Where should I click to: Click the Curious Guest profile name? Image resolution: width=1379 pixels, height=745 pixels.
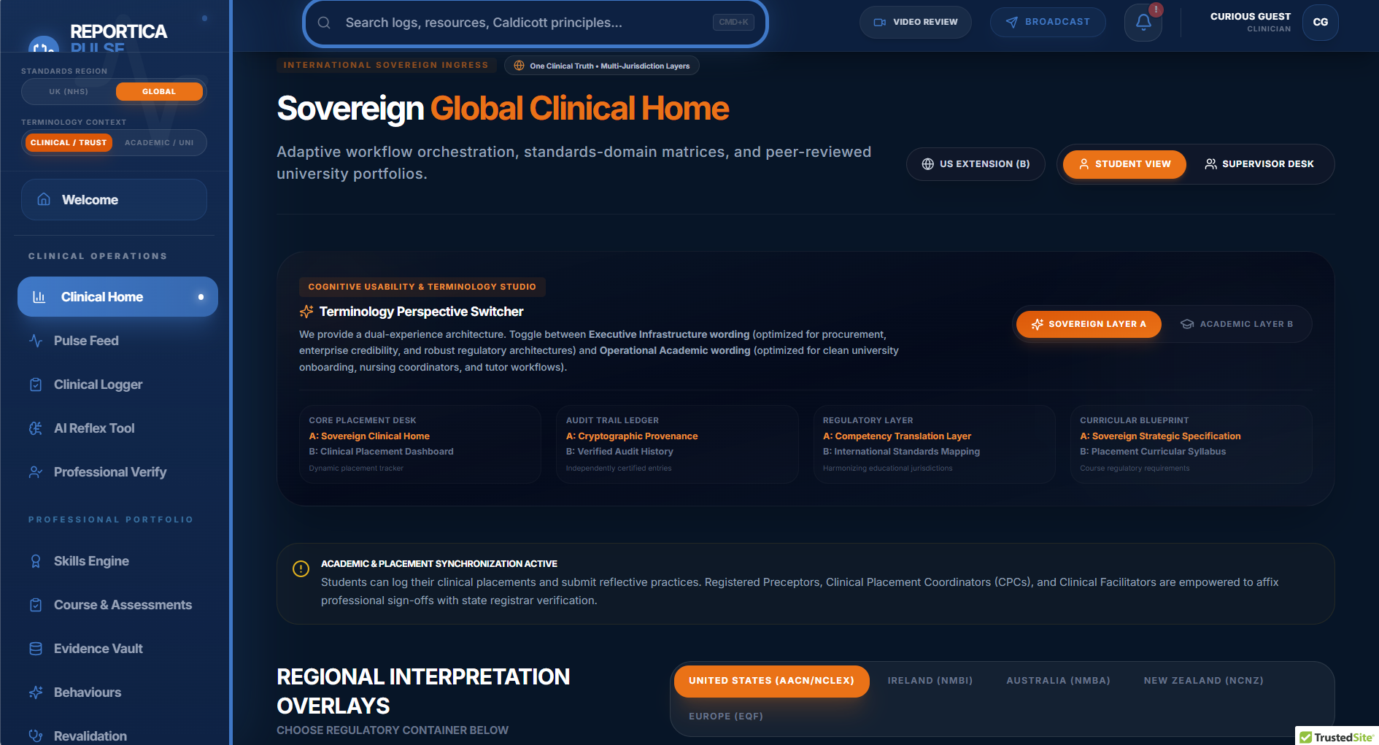1250,16
